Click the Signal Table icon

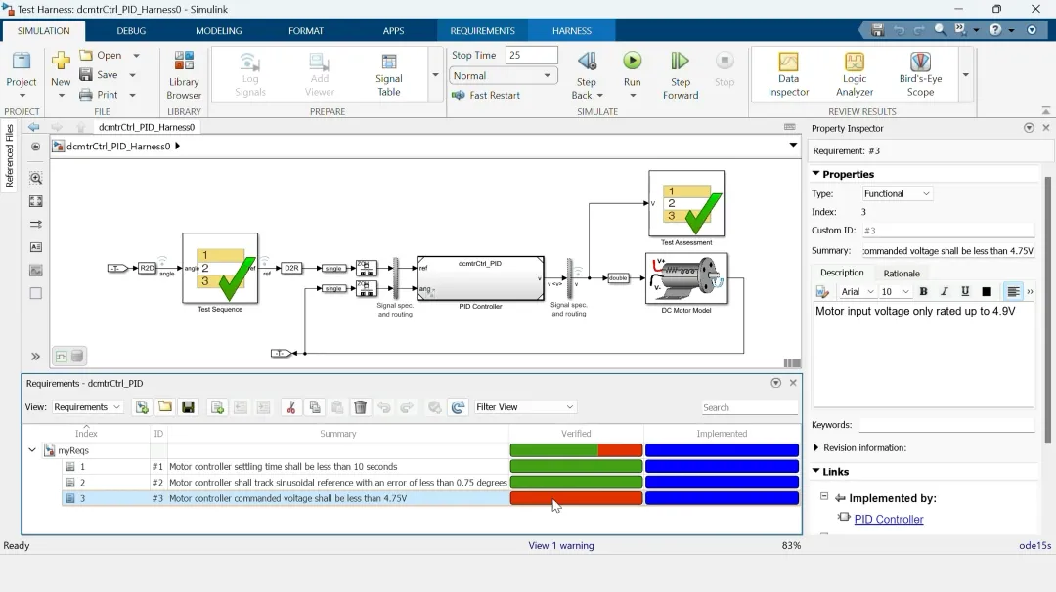coord(388,74)
